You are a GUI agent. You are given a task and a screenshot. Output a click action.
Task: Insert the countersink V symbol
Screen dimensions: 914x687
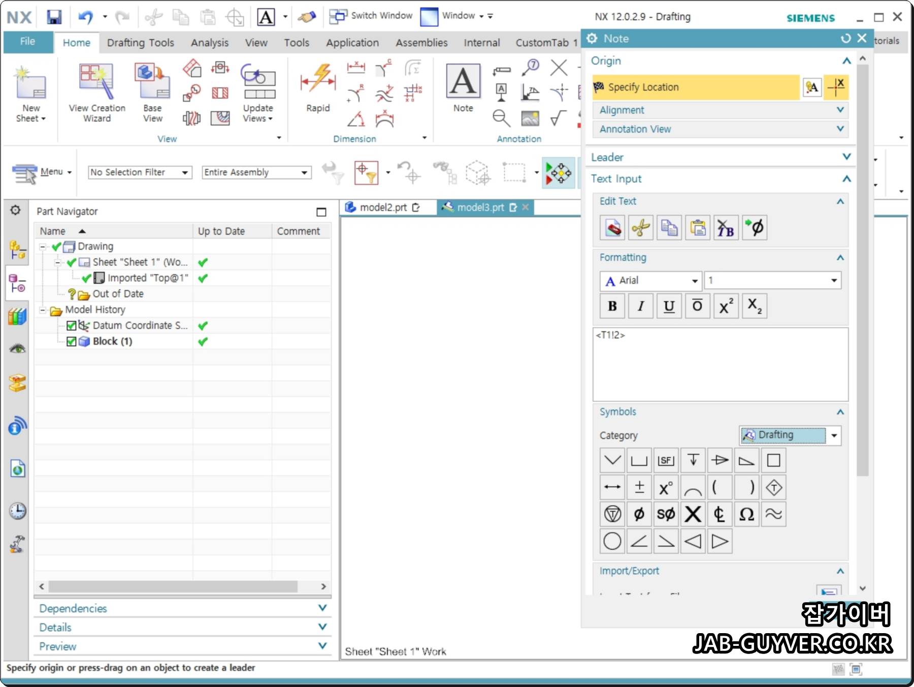click(612, 460)
